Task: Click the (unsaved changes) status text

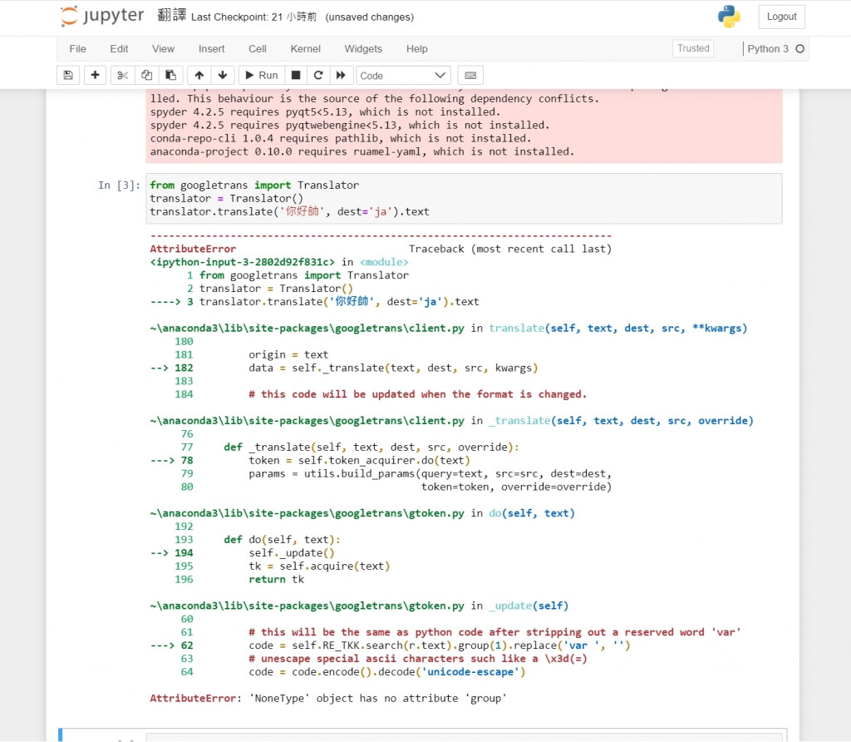Action: (370, 17)
